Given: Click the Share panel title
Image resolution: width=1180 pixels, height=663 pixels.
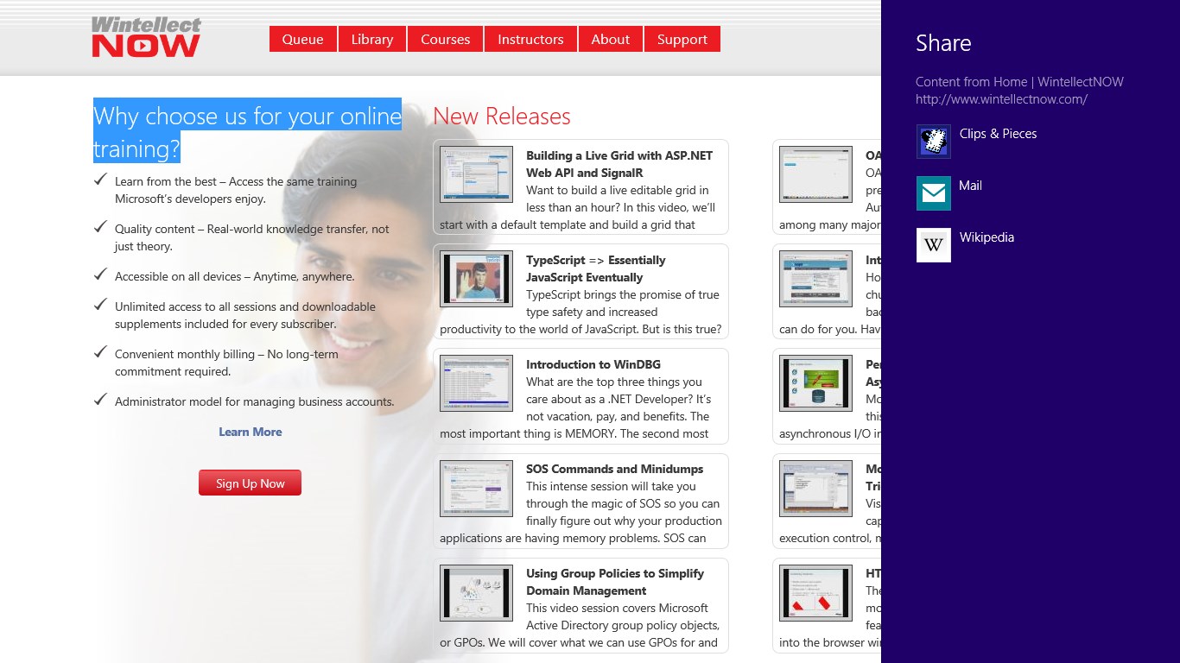Looking at the screenshot, I should [943, 43].
